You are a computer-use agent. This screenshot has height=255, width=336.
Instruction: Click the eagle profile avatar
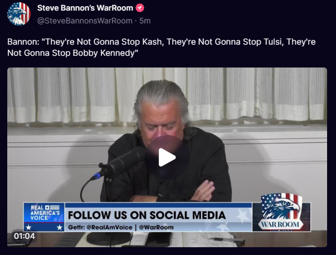pyautogui.click(x=18, y=14)
